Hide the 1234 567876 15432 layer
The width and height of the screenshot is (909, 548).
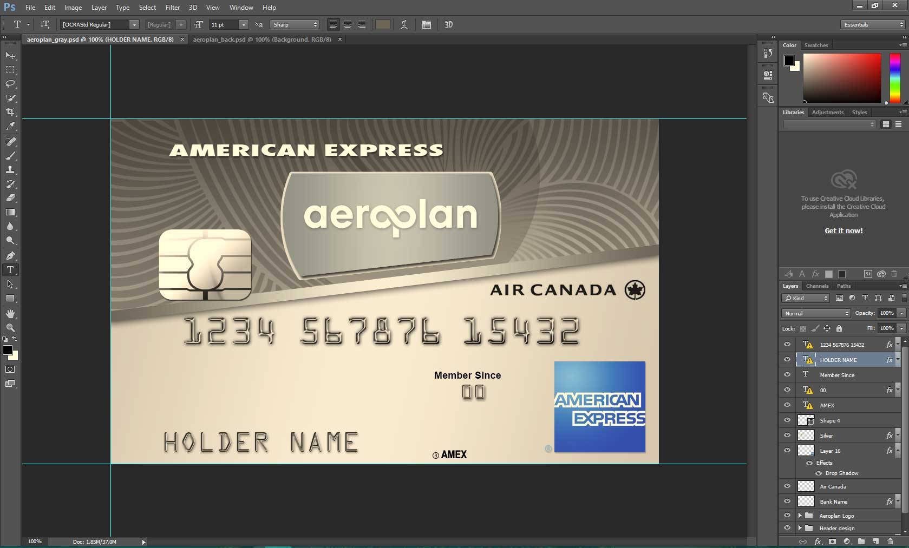pyautogui.click(x=787, y=345)
